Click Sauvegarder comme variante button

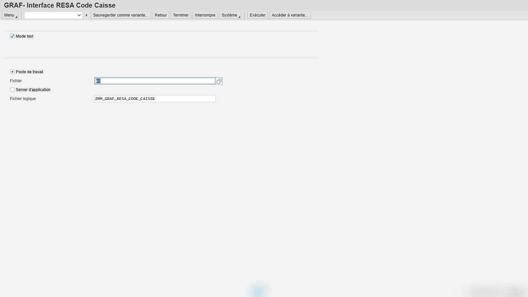[x=121, y=15]
